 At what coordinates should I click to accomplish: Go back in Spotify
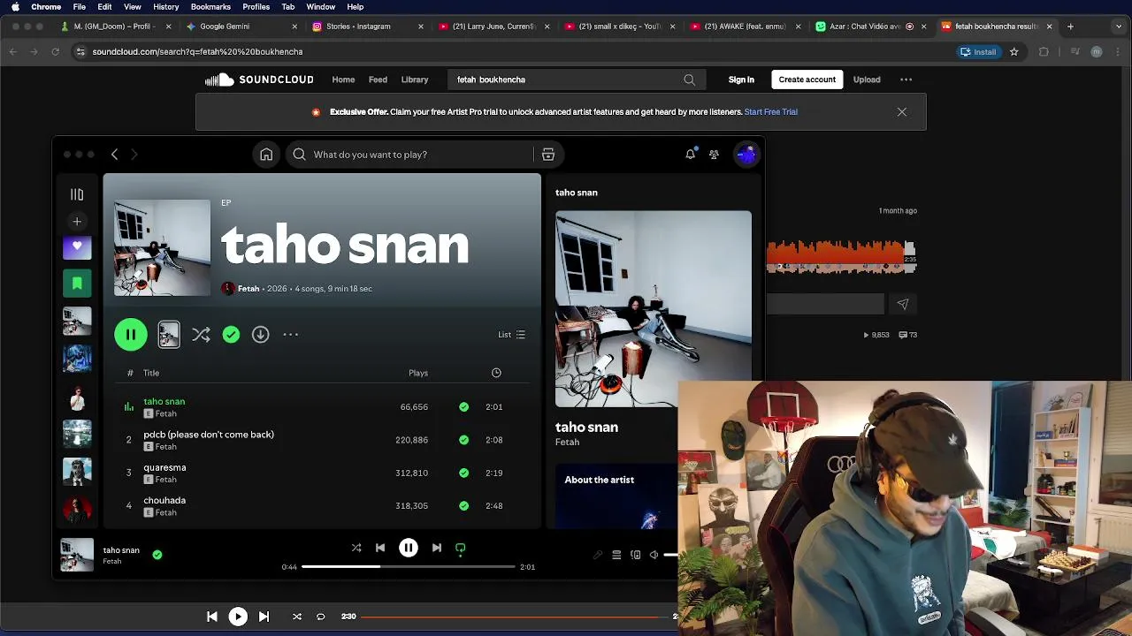pos(114,155)
